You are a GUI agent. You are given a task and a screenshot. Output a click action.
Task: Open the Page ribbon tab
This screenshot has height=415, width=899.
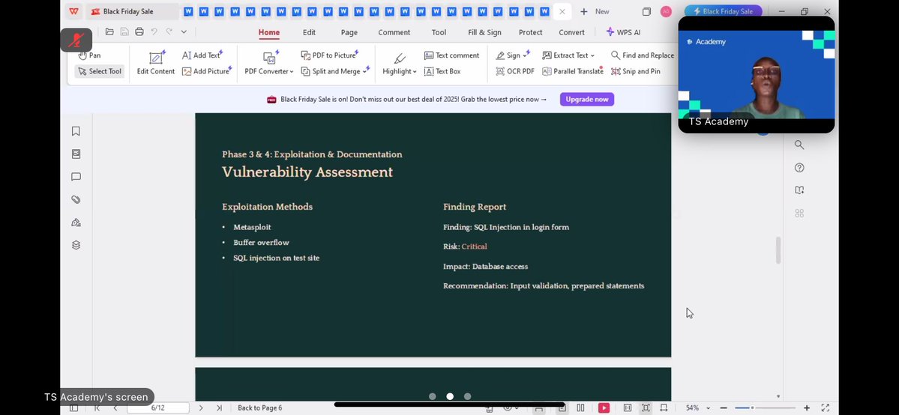pyautogui.click(x=349, y=33)
